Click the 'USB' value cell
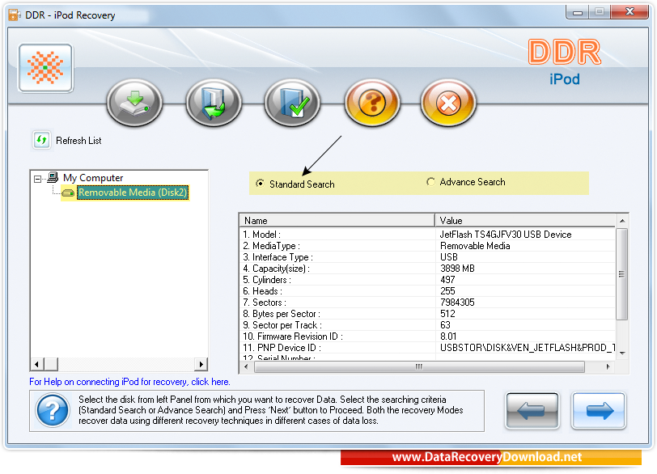This screenshot has height=474, width=657. 449,257
